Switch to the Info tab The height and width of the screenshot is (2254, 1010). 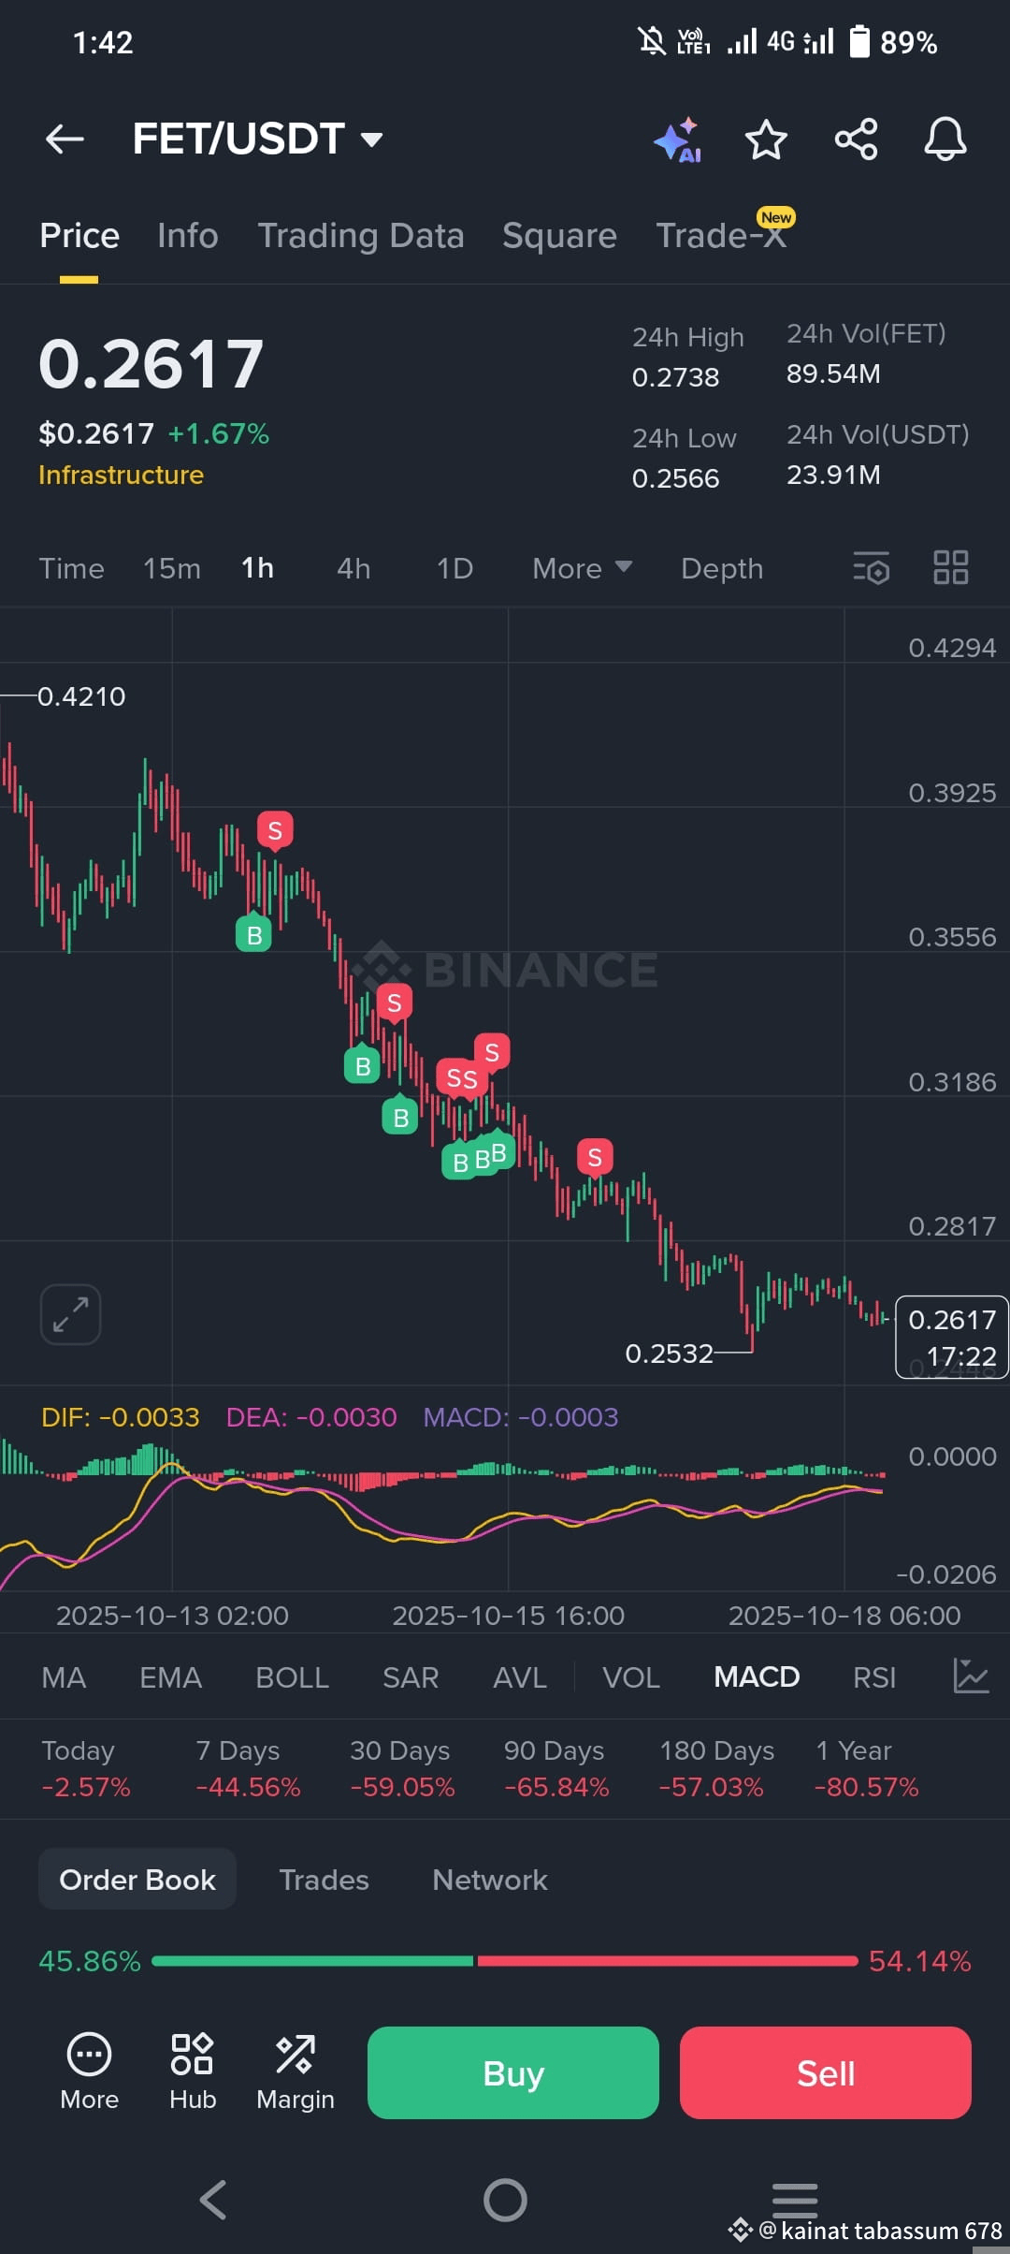click(x=188, y=236)
